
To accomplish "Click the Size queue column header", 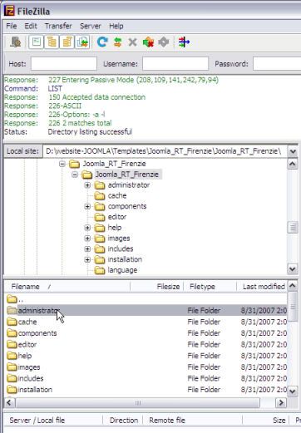I will click(266, 421).
